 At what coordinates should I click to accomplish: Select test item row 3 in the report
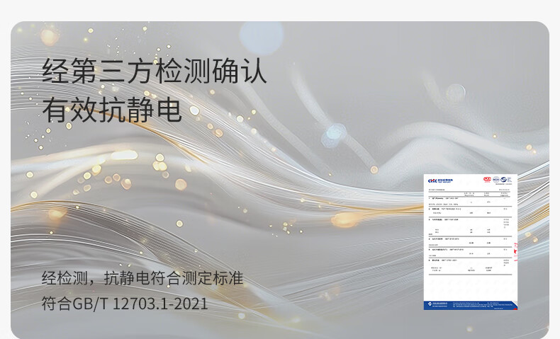coord(471,219)
